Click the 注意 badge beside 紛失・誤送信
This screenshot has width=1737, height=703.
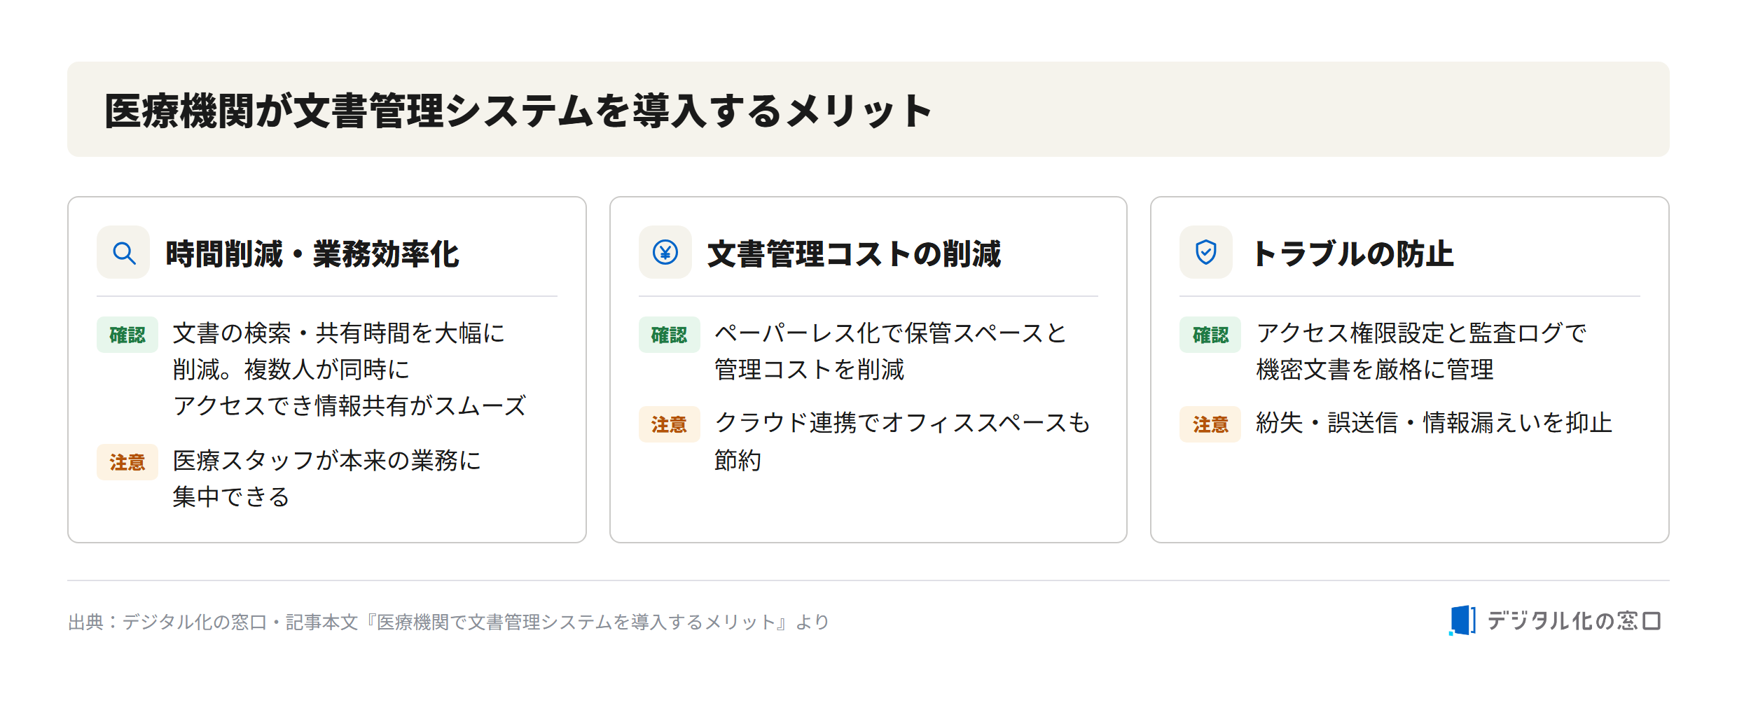point(1210,424)
